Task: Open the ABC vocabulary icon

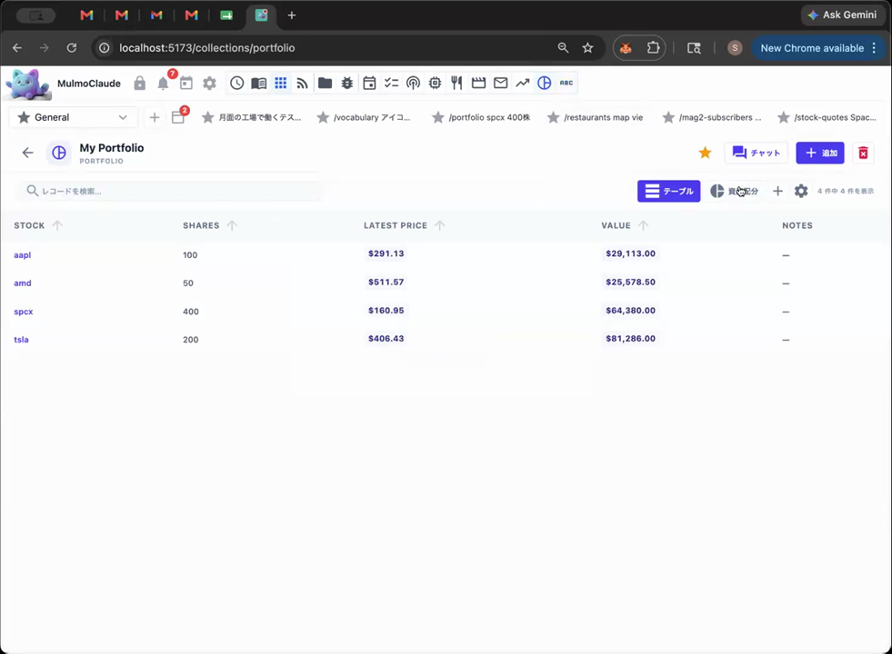Action: [566, 83]
